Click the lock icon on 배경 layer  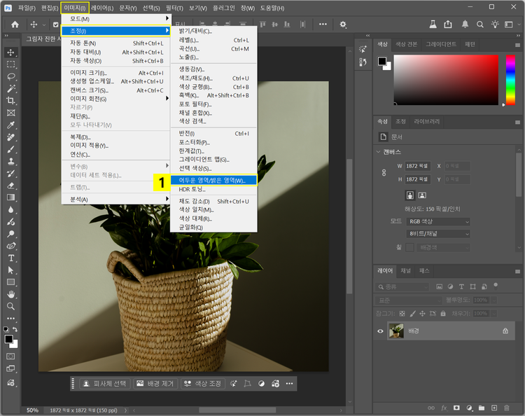(x=505, y=331)
